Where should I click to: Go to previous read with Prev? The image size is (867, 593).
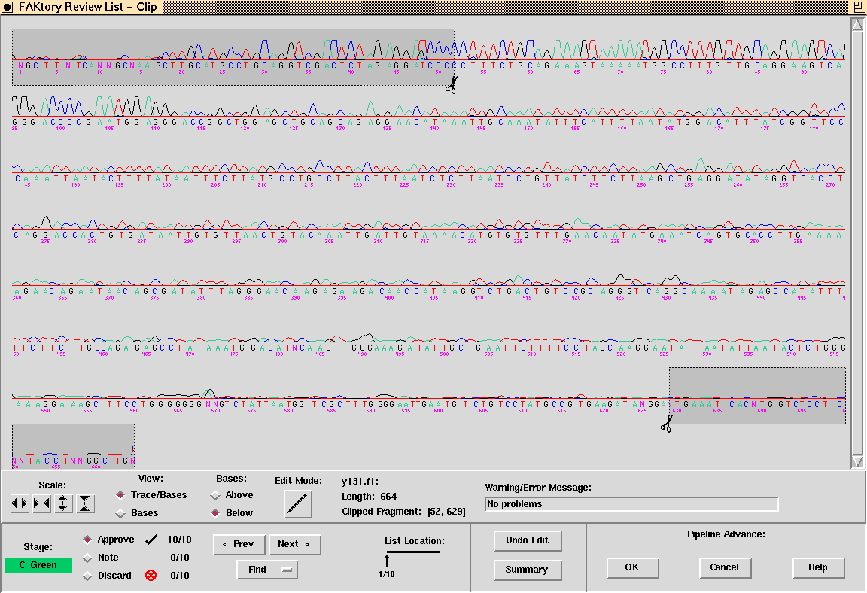[239, 544]
